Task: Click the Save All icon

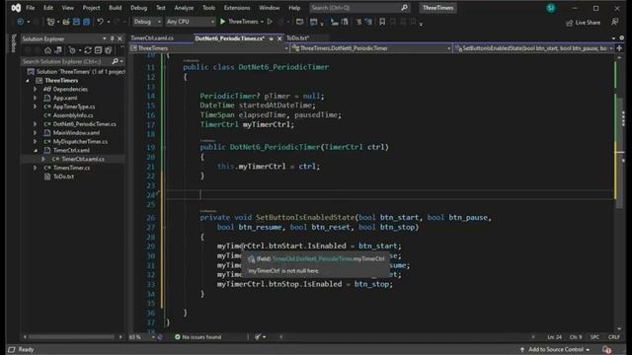Action: [x=86, y=22]
